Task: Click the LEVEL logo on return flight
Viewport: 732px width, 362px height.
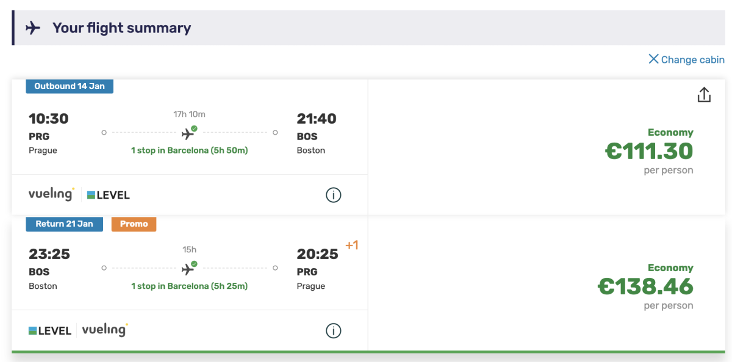Action: coord(50,331)
